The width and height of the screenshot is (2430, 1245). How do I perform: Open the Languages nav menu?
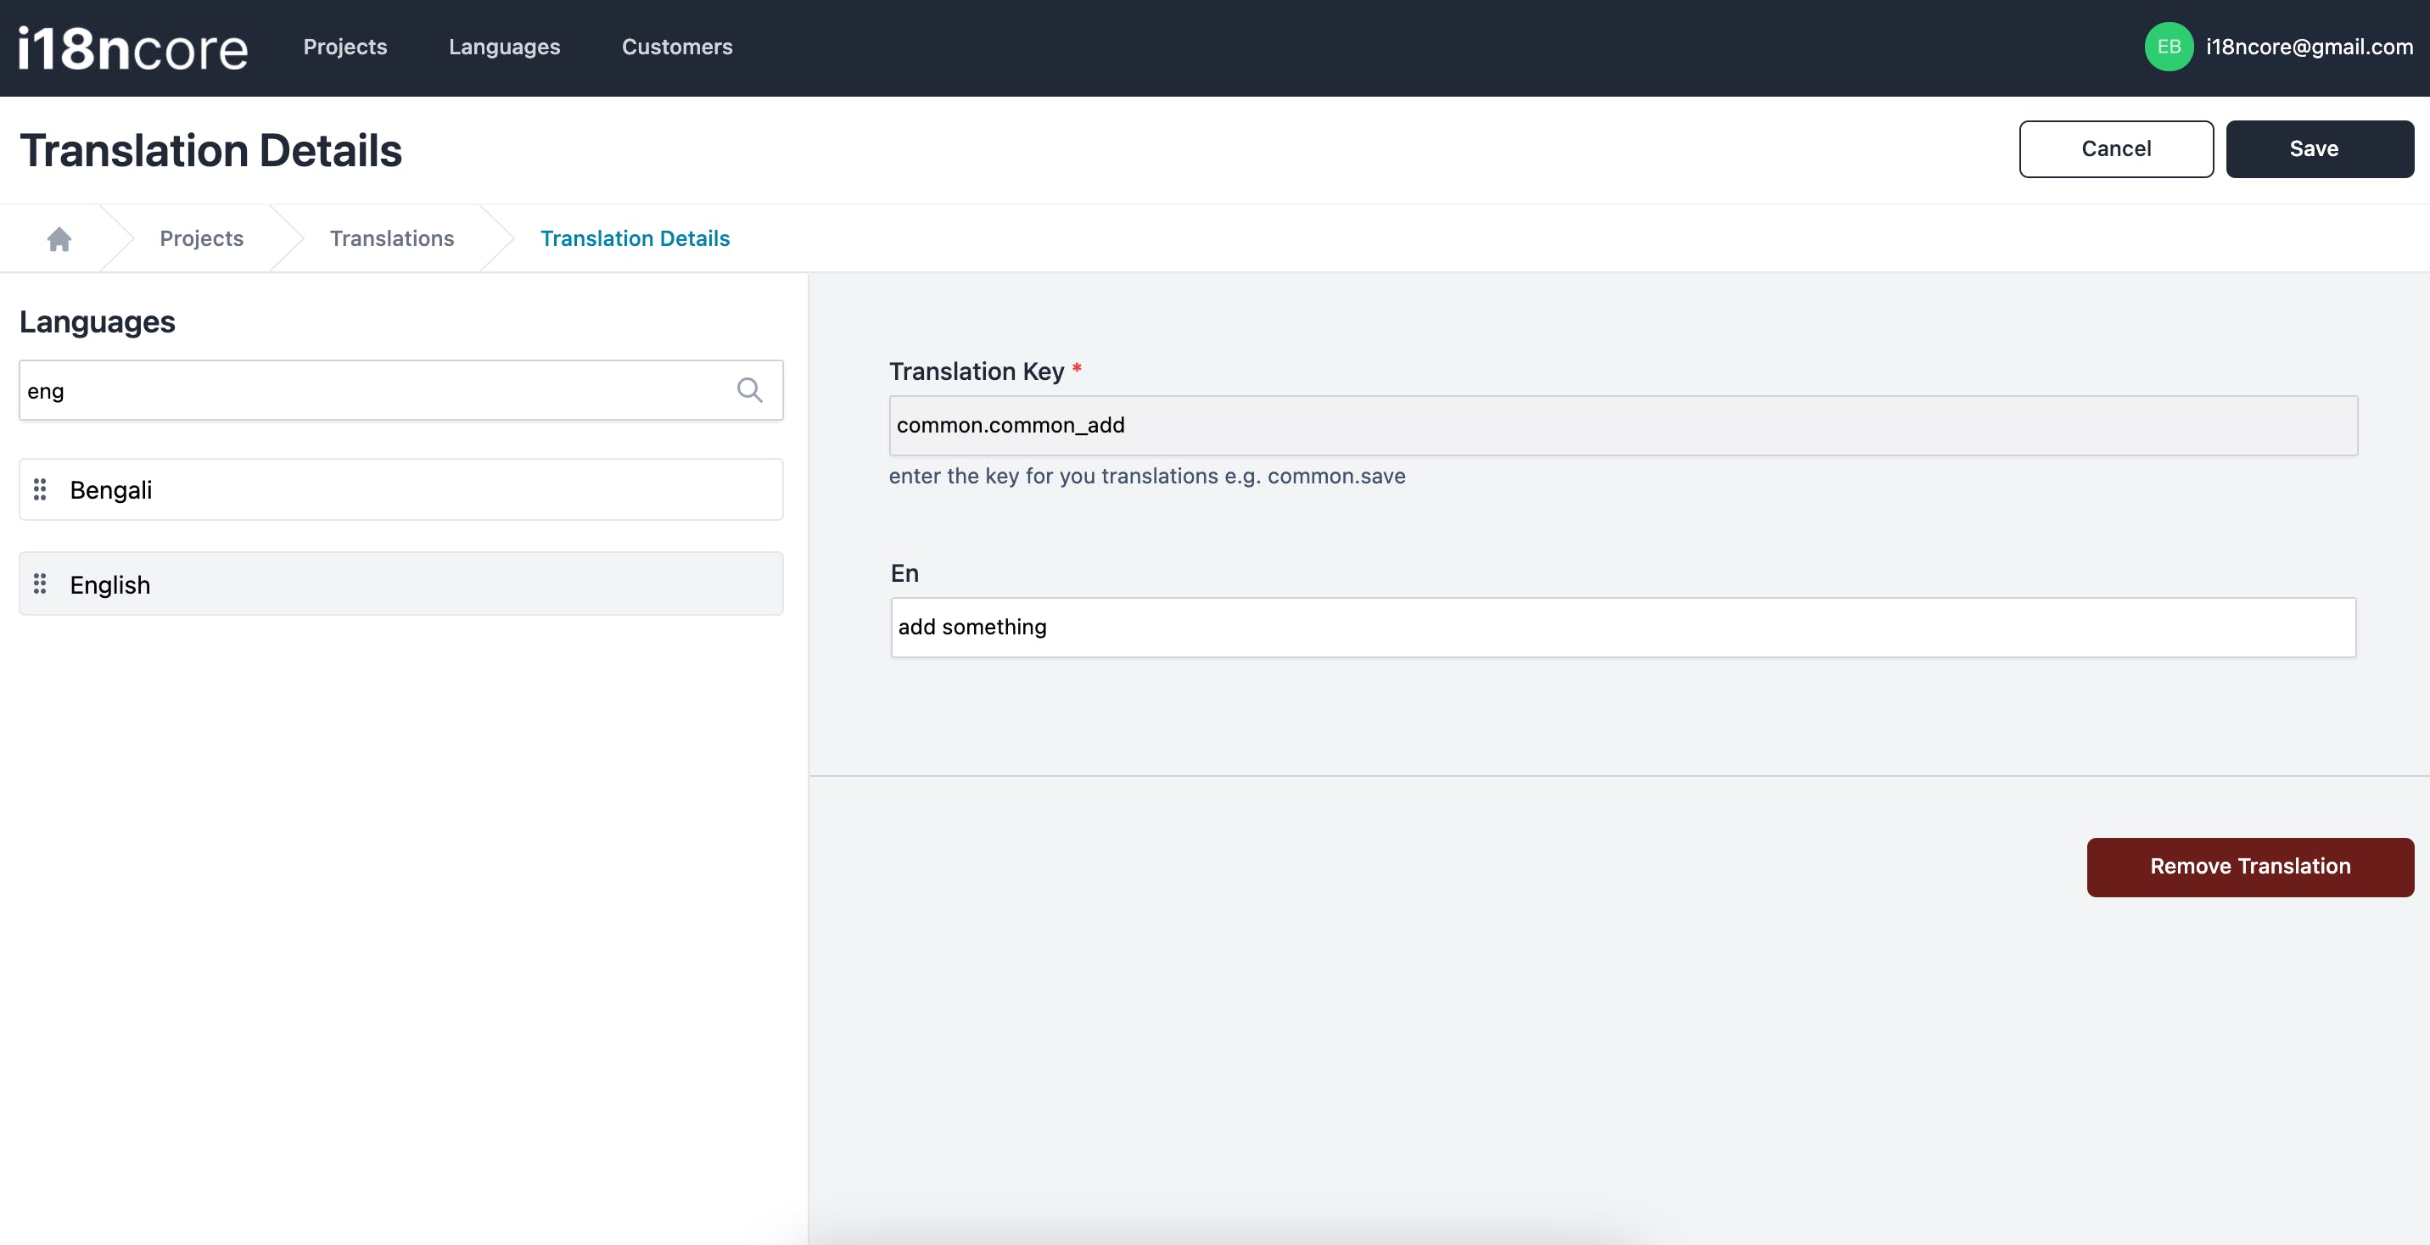coord(504,47)
